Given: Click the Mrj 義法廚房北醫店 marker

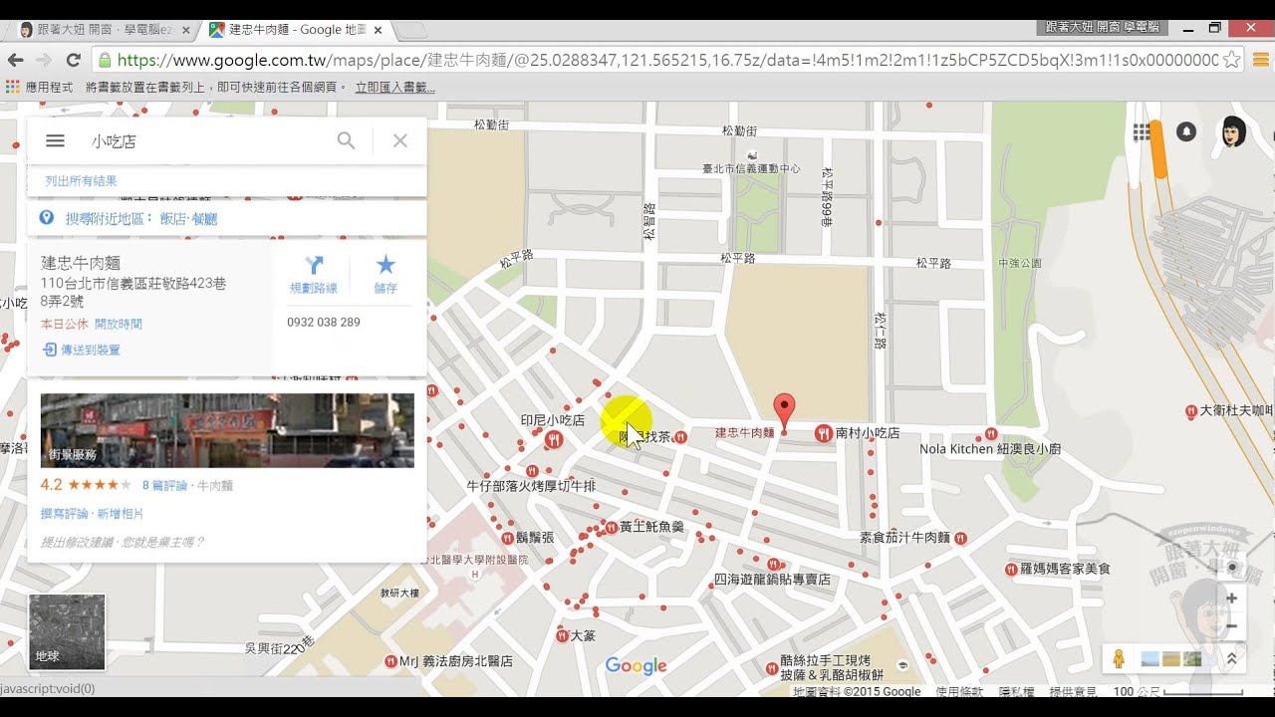Looking at the screenshot, I should [390, 661].
